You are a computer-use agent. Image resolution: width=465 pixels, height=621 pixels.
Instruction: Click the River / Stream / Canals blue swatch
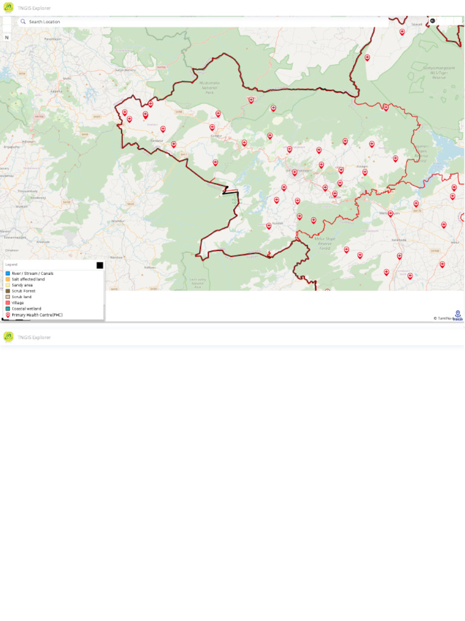pyautogui.click(x=7, y=274)
